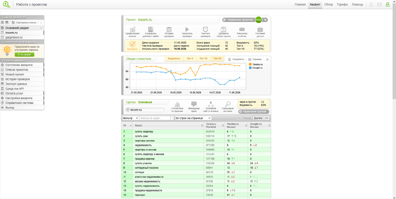Toggle Google.ru legend series

point(256,68)
